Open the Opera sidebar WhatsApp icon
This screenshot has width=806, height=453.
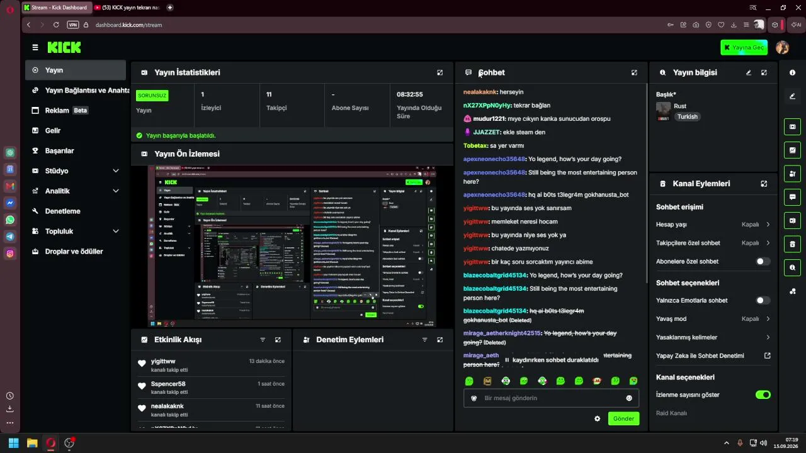pyautogui.click(x=10, y=220)
